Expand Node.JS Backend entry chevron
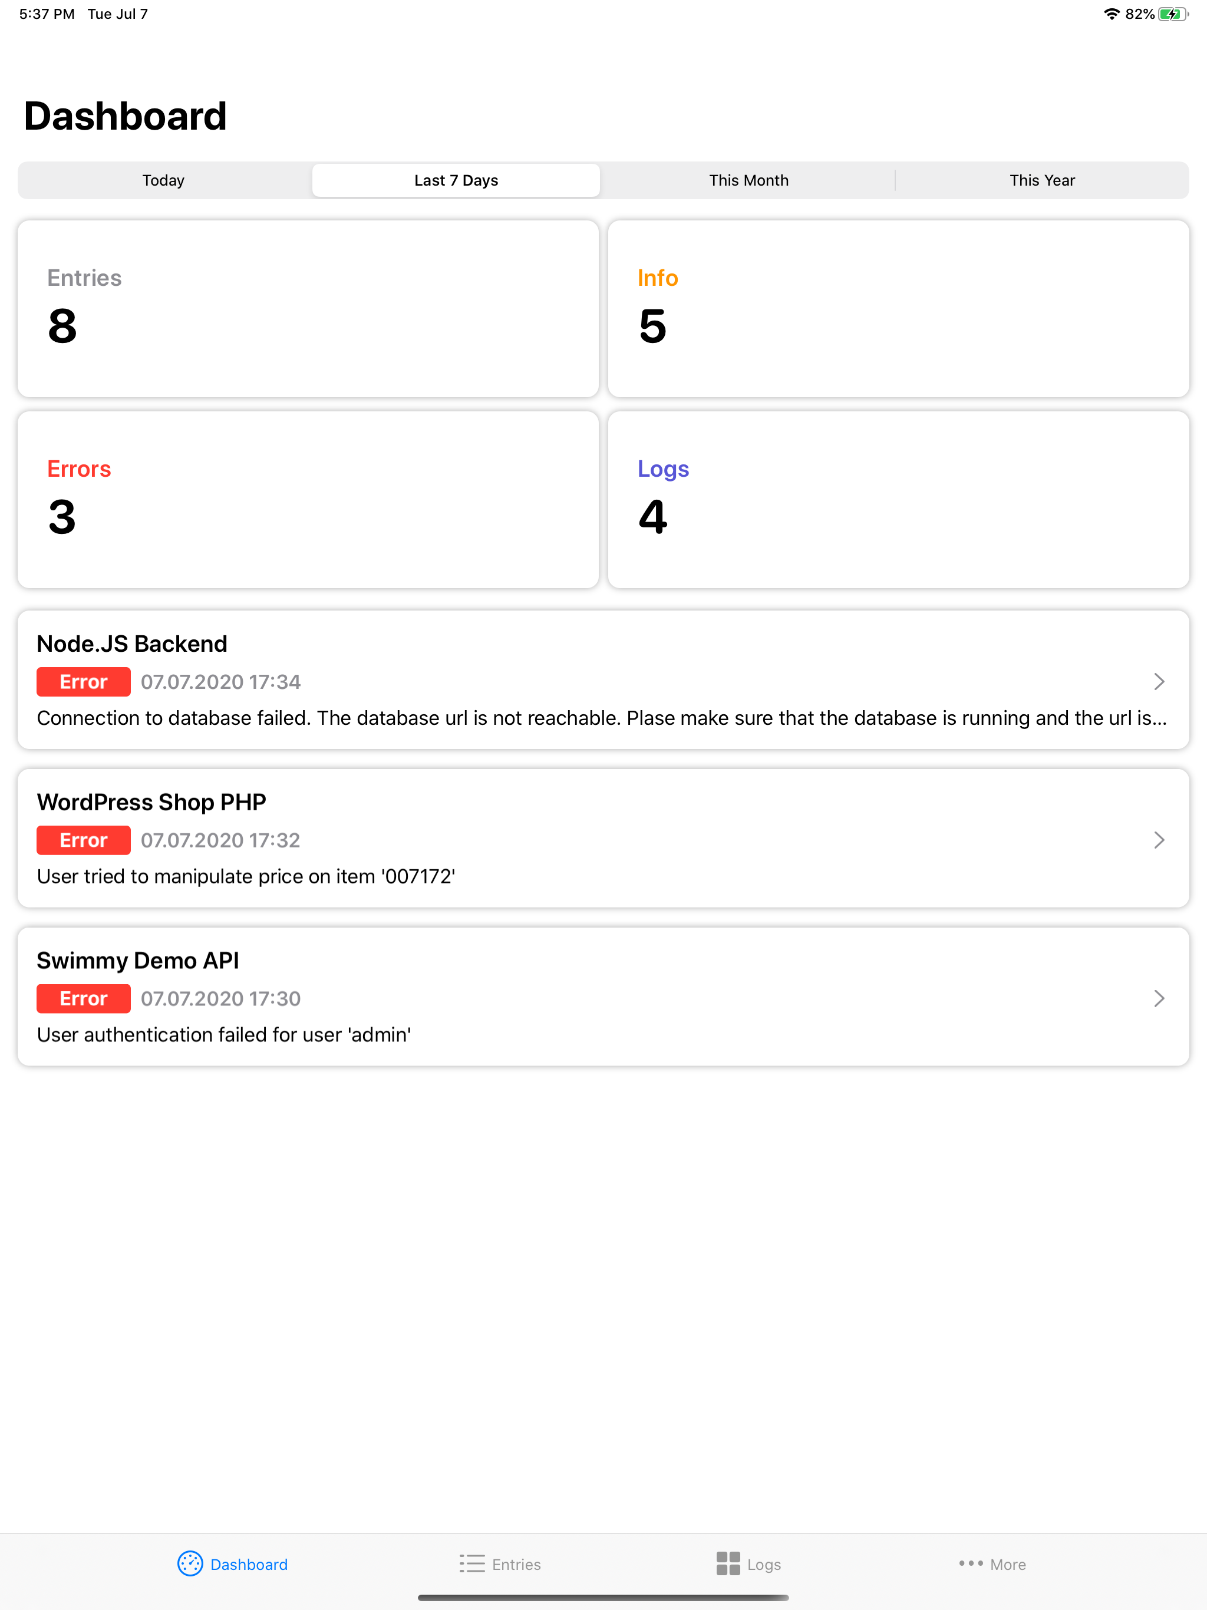The image size is (1207, 1610). (x=1159, y=681)
